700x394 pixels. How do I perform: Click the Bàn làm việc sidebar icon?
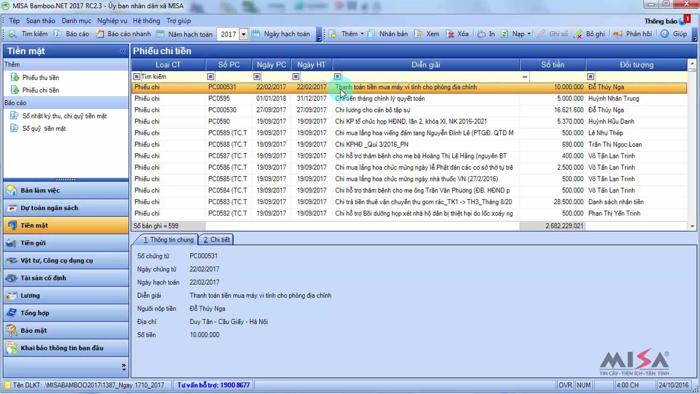12,190
